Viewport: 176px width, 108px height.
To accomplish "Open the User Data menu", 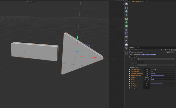I will [141, 50].
